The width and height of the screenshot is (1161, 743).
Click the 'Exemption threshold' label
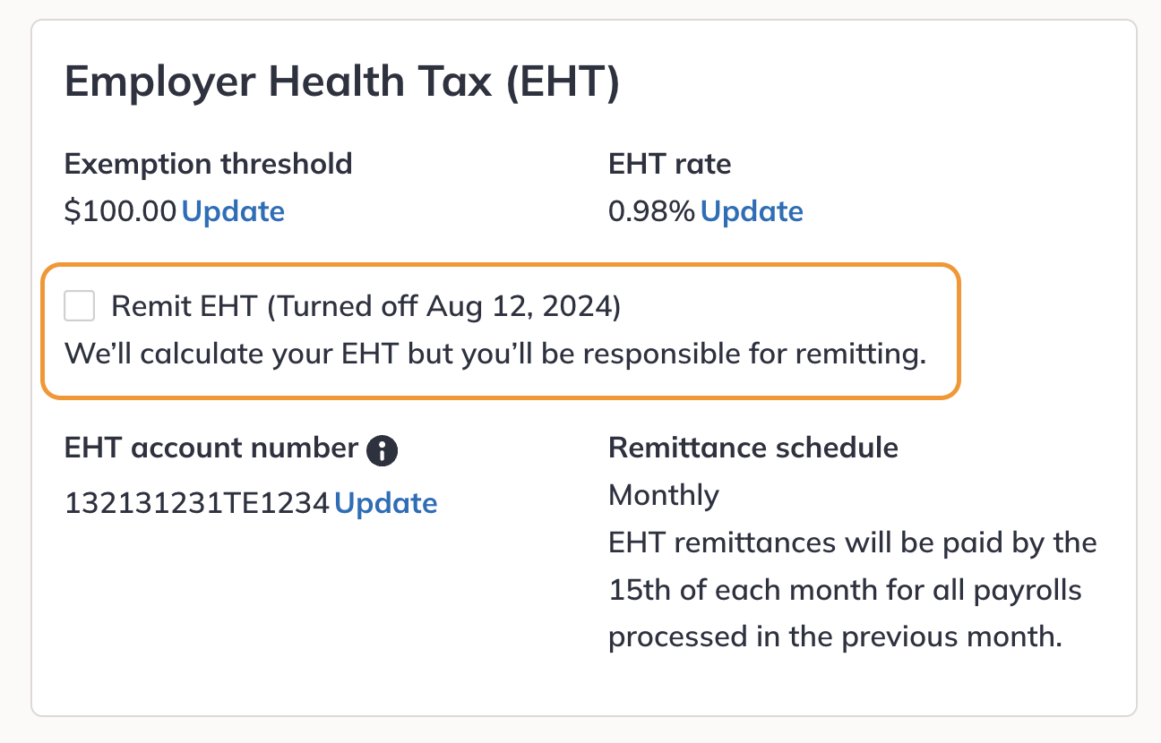[x=208, y=164]
